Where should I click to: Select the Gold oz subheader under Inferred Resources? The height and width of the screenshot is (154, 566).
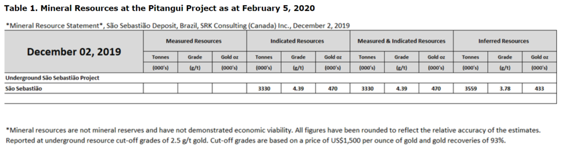point(539,57)
